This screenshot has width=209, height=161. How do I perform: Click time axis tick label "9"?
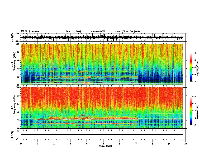point(169,144)
